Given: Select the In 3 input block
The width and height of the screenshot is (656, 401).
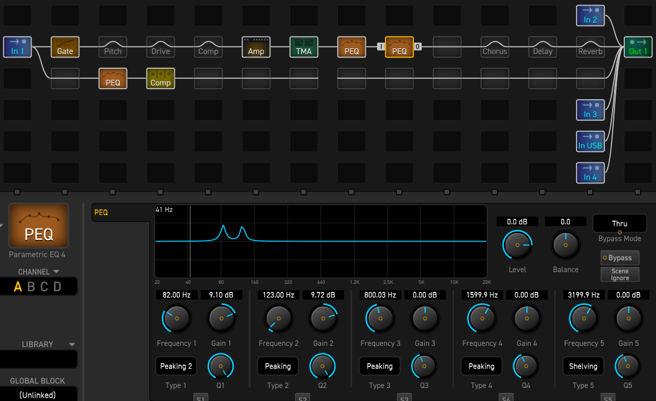Looking at the screenshot, I should tap(590, 110).
